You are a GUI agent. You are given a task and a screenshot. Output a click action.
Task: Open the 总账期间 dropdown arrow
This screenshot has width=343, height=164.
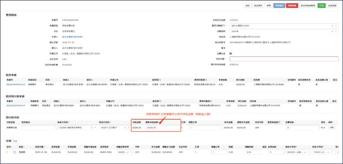[x=336, y=31]
